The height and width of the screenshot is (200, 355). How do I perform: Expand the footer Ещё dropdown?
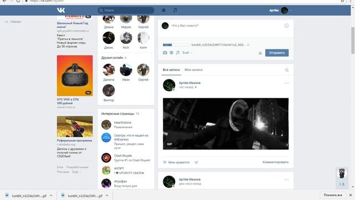(x=77, y=172)
